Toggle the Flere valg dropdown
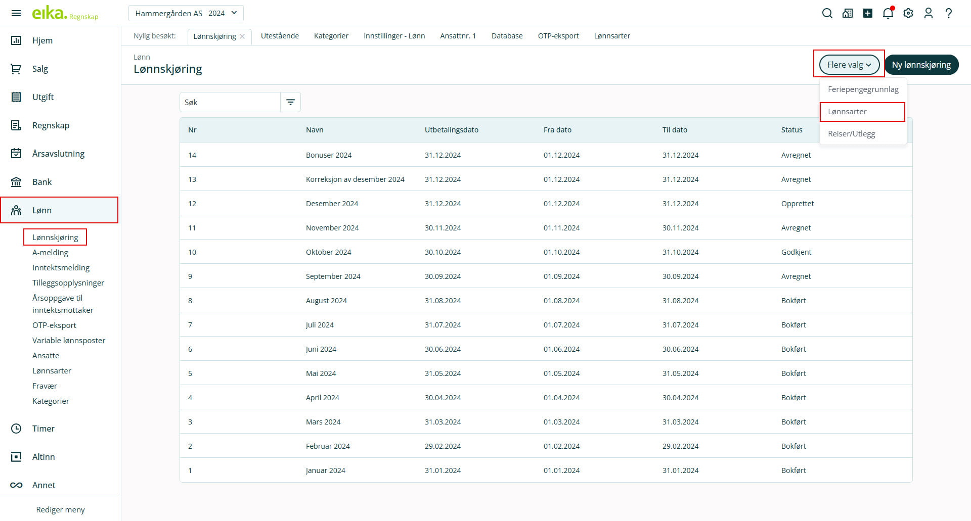Image resolution: width=971 pixels, height=521 pixels. [849, 65]
